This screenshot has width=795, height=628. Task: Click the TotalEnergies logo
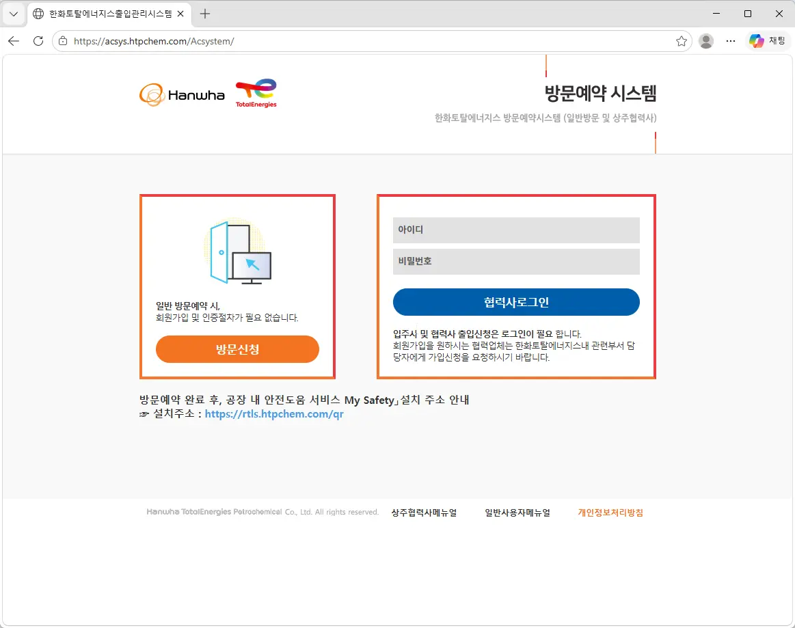pos(256,93)
